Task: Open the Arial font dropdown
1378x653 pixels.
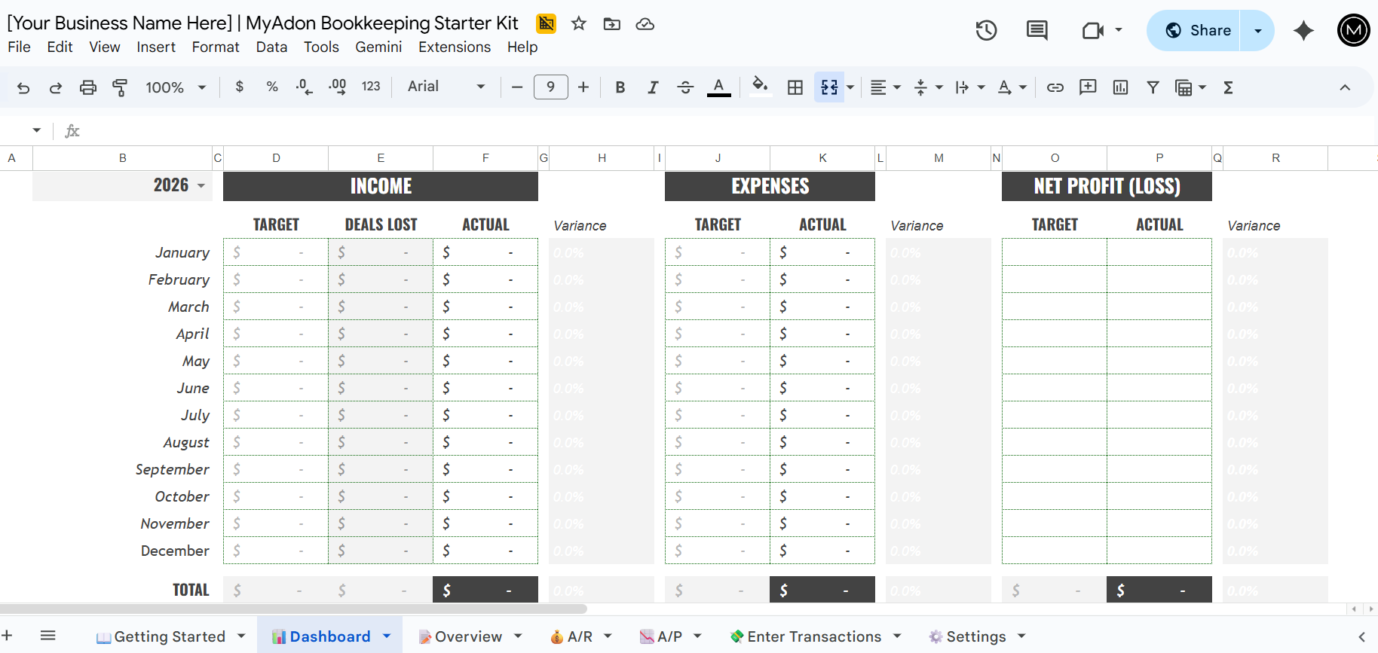Action: click(446, 87)
